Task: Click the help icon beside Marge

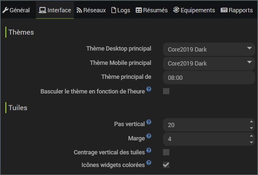Action: tap(149, 136)
